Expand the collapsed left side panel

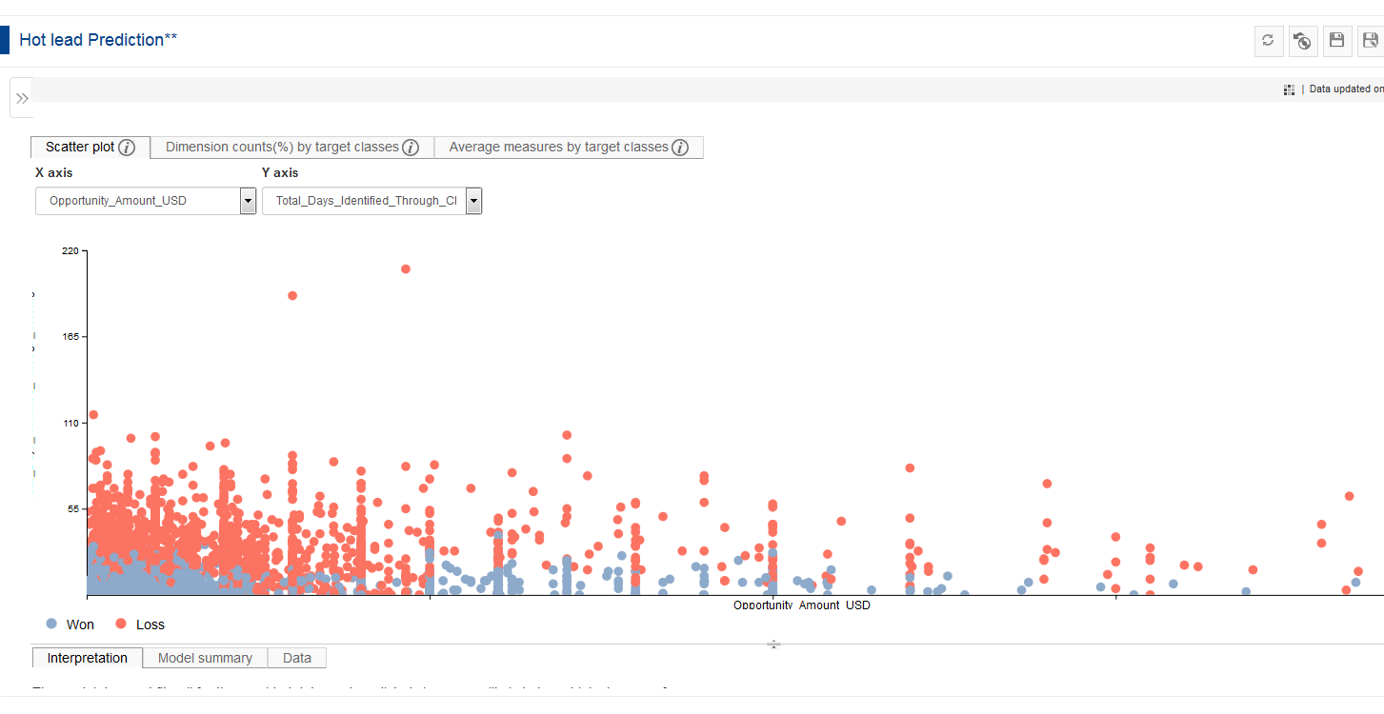coord(22,98)
